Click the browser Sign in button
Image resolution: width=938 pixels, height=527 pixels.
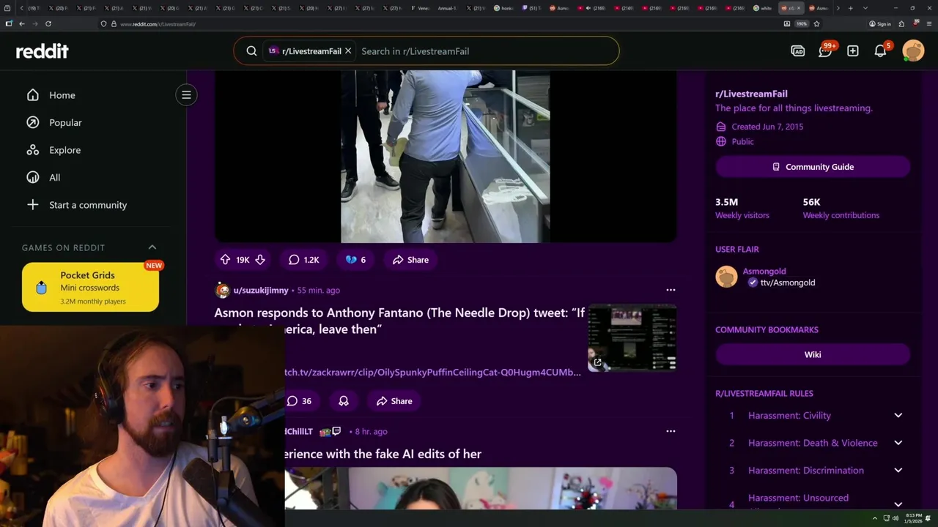[x=880, y=23]
